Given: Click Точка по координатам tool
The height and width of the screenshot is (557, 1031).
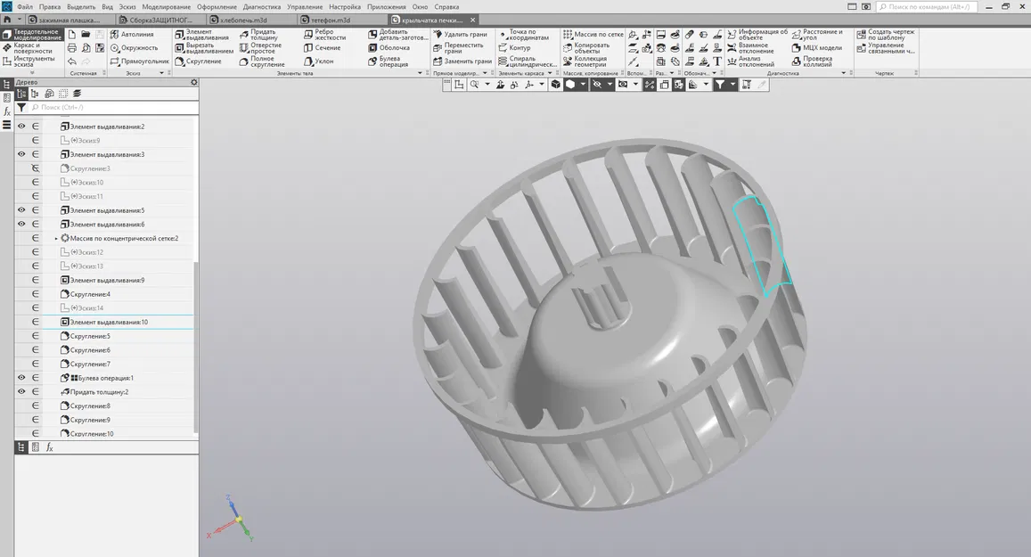Looking at the screenshot, I should pyautogui.click(x=523, y=34).
